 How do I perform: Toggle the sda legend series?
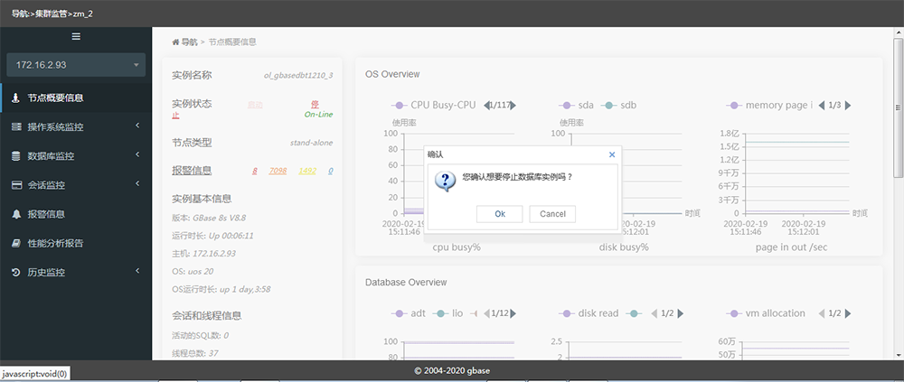tap(577, 106)
